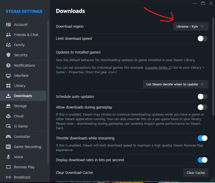Click the Notifications exclamation icon
Image resolution: width=215 pixels, height=183 pixels.
(8, 65)
